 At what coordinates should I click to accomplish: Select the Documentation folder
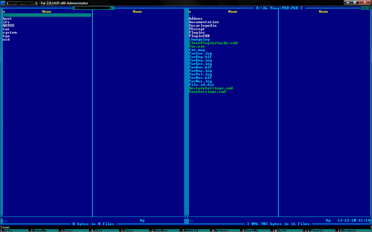204,22
